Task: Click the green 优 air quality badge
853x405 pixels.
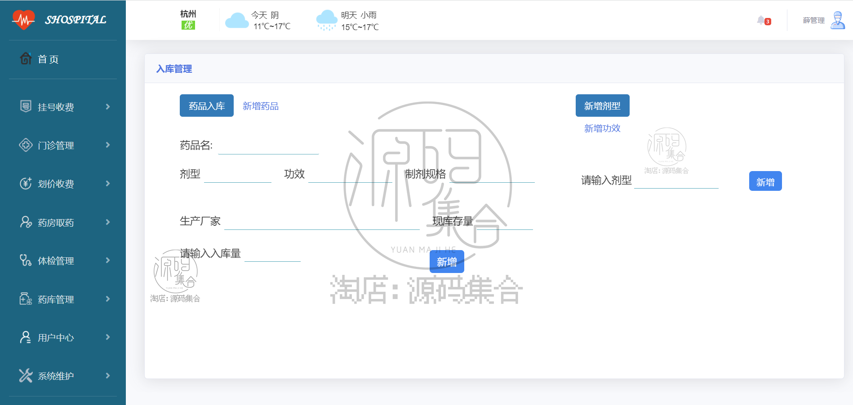Action: click(x=188, y=25)
